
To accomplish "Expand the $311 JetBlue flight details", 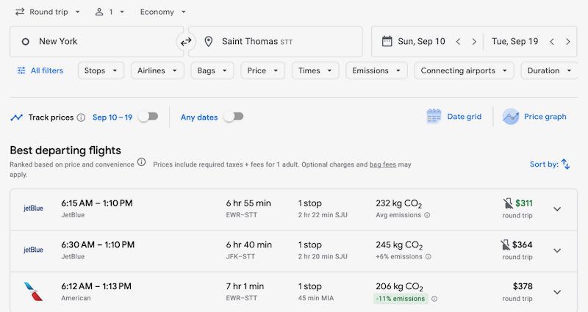I will pos(557,209).
